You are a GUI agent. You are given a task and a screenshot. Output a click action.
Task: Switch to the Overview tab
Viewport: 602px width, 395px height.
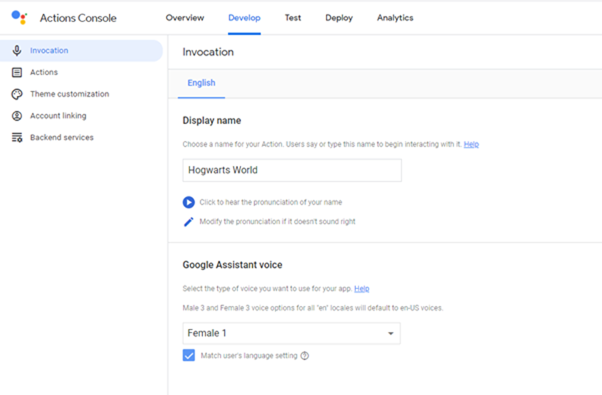185,18
